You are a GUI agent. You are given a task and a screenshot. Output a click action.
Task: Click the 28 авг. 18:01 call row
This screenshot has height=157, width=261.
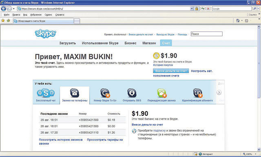(x=82, y=126)
